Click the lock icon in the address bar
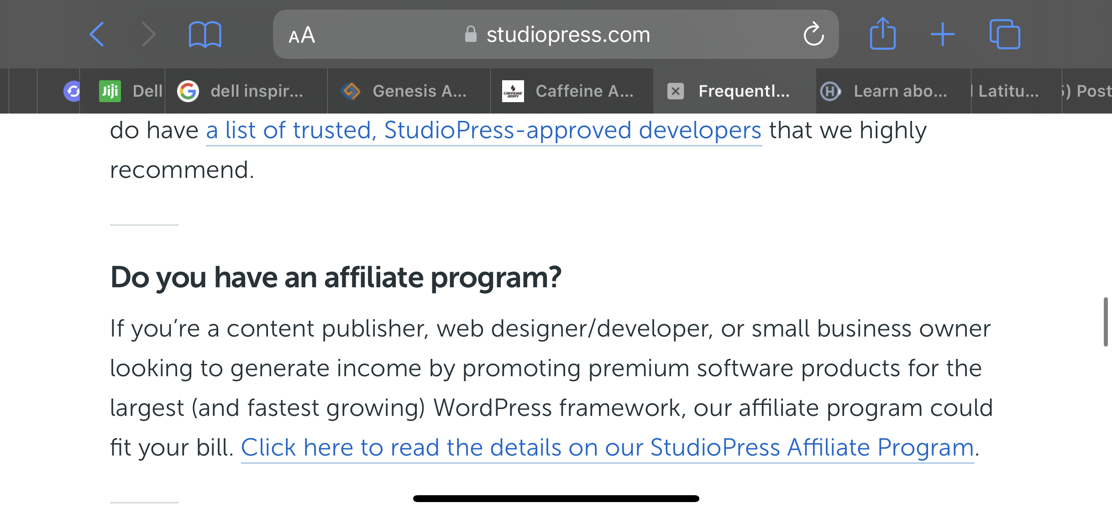This screenshot has width=1112, height=513. tap(471, 34)
